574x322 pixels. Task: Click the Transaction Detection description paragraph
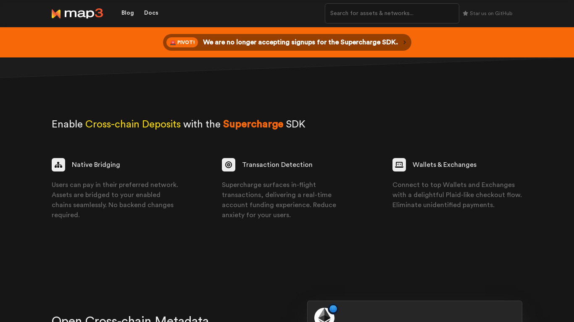pos(279,200)
